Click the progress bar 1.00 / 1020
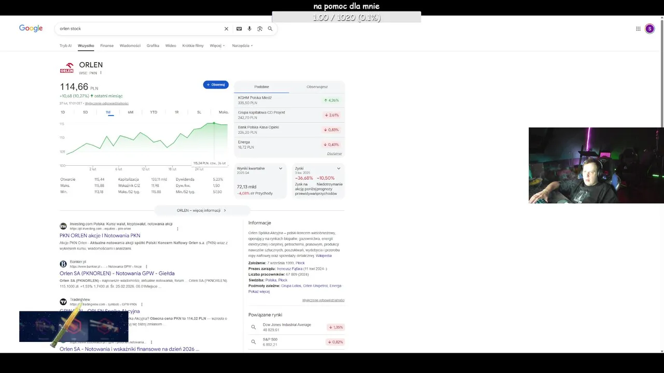Screen dimensions: 664x373 (x=347, y=17)
